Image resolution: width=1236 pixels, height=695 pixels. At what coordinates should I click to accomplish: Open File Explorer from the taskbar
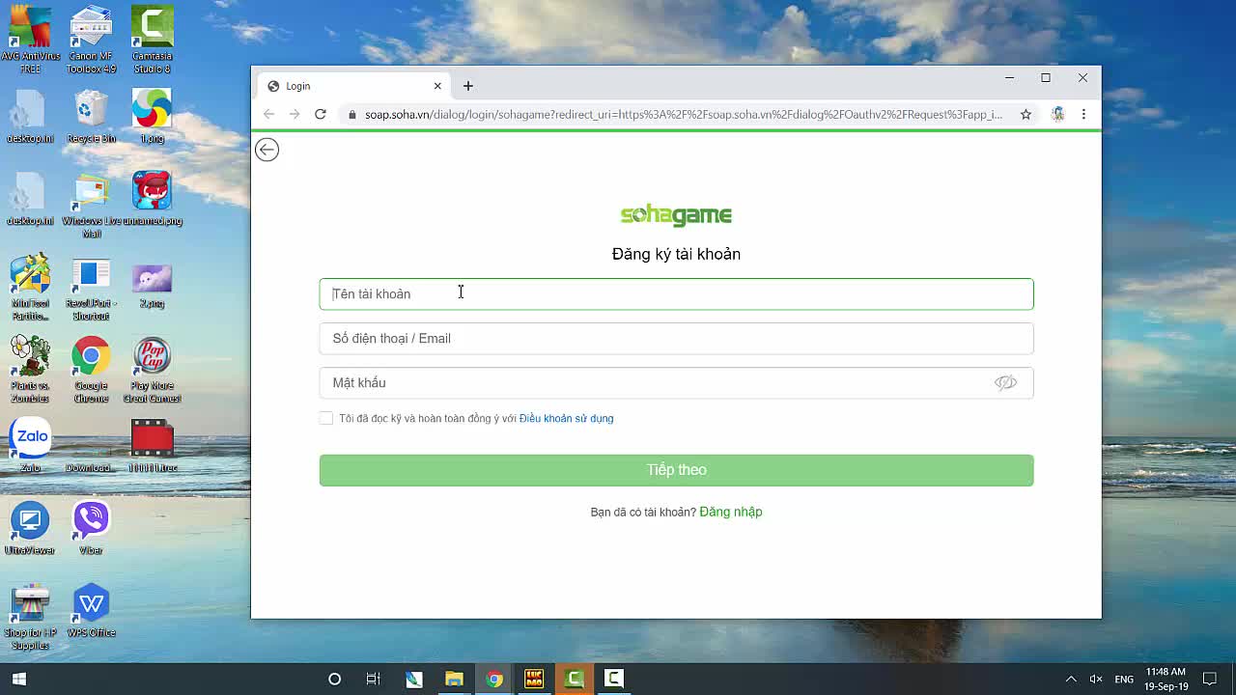(454, 679)
